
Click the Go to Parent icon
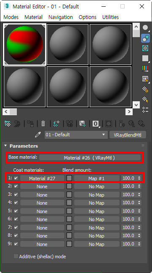[x=132, y=124]
